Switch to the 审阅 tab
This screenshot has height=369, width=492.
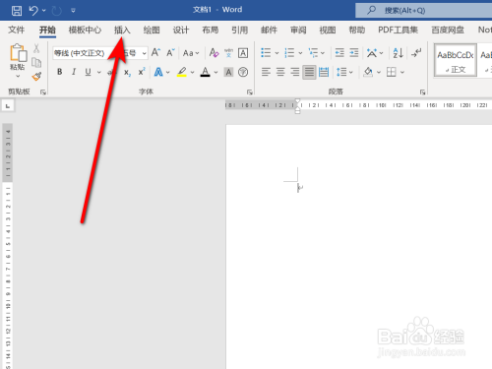tap(298, 31)
